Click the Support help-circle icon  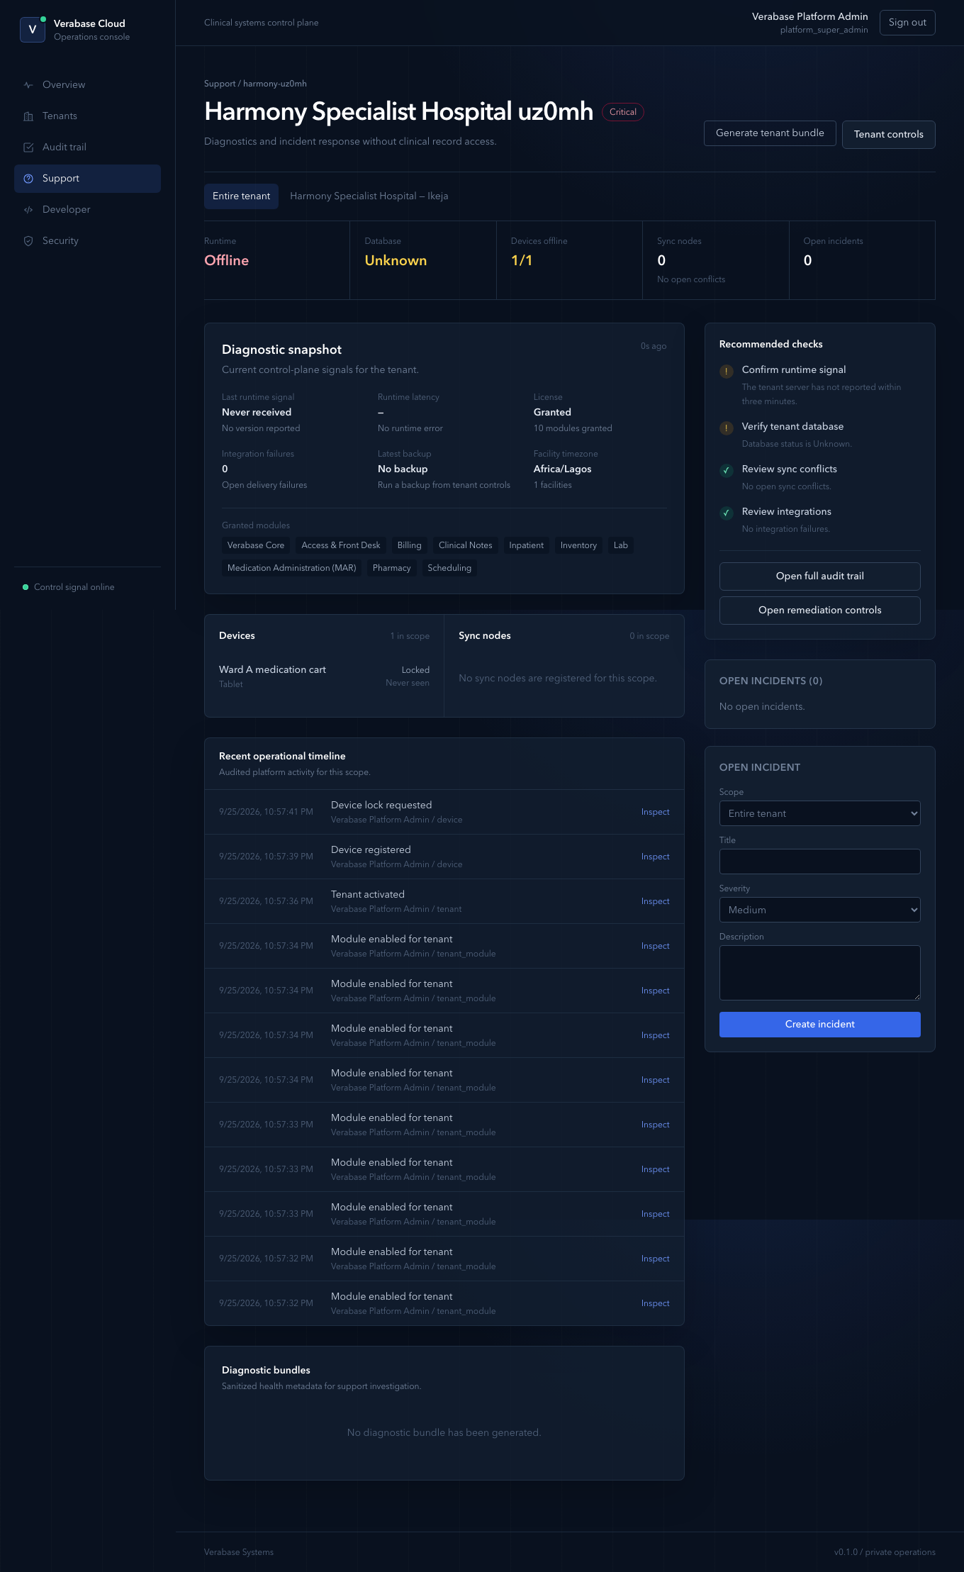coord(28,179)
